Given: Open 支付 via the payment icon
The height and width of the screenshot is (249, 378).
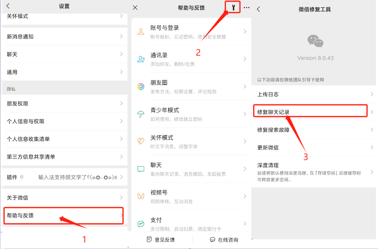Looking at the screenshot, I should point(140,223).
